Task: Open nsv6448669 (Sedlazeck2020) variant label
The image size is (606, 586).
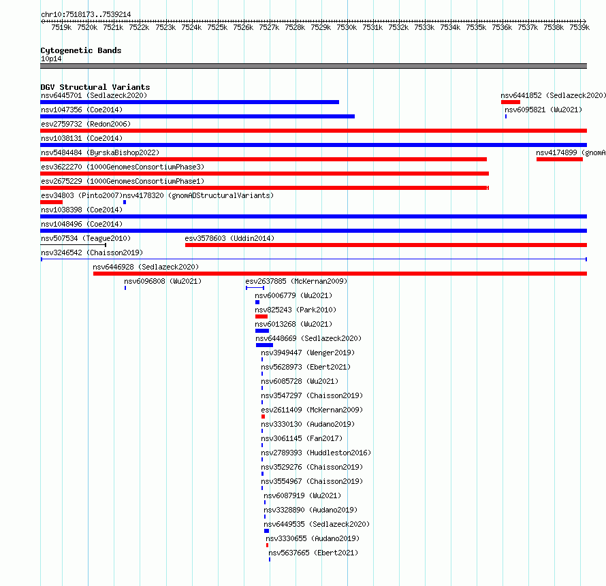Action: 308,338
